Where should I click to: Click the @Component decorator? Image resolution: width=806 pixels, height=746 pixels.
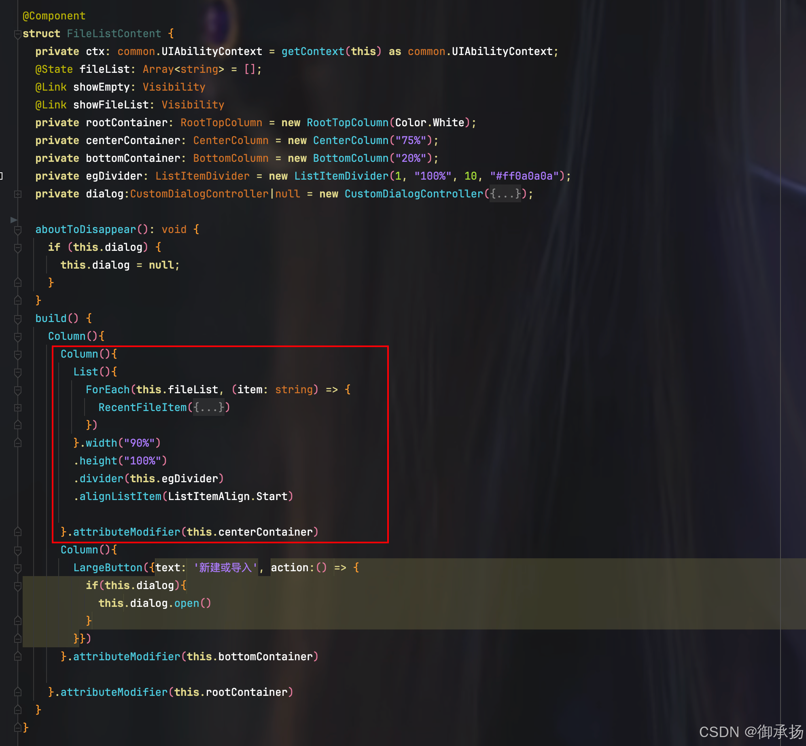(54, 16)
